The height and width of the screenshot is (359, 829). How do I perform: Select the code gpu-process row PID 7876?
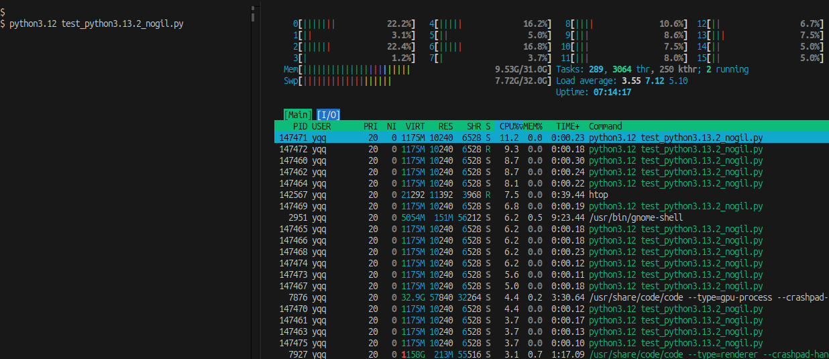[551, 297]
